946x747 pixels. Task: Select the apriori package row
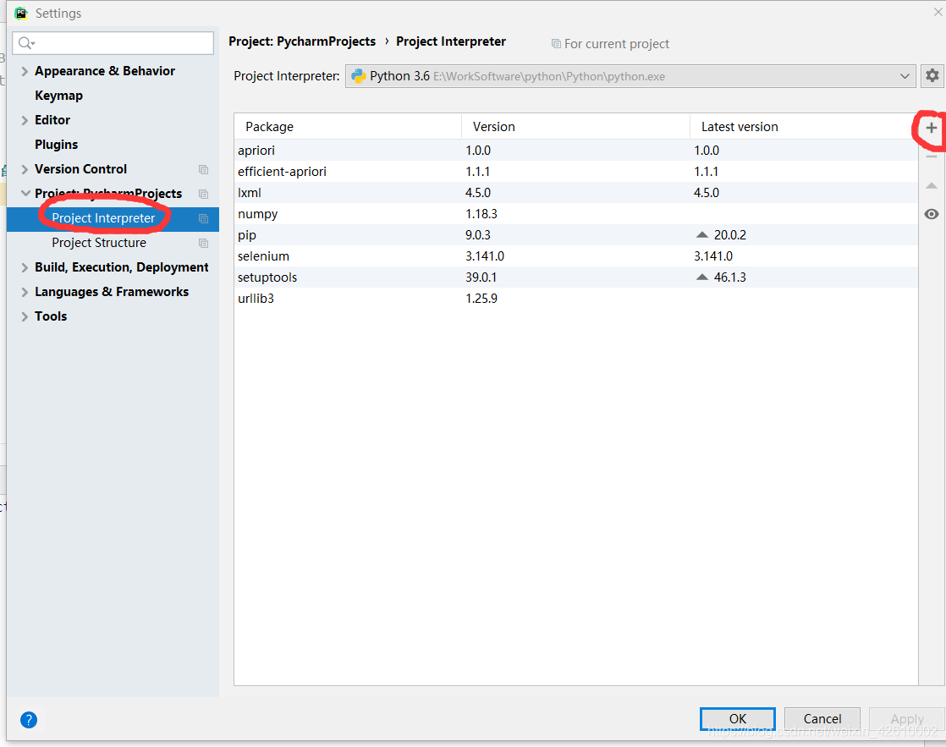[576, 151]
